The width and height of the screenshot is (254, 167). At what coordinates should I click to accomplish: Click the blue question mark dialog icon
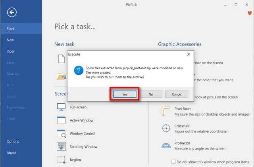click(79, 70)
